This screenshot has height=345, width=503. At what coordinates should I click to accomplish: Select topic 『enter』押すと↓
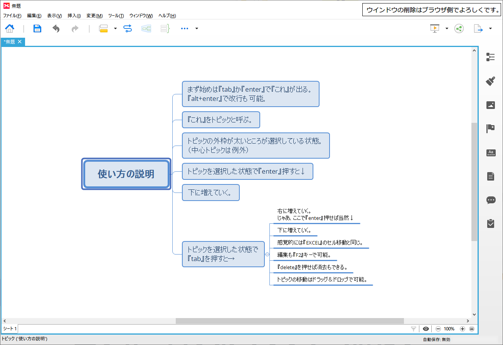coord(247,171)
